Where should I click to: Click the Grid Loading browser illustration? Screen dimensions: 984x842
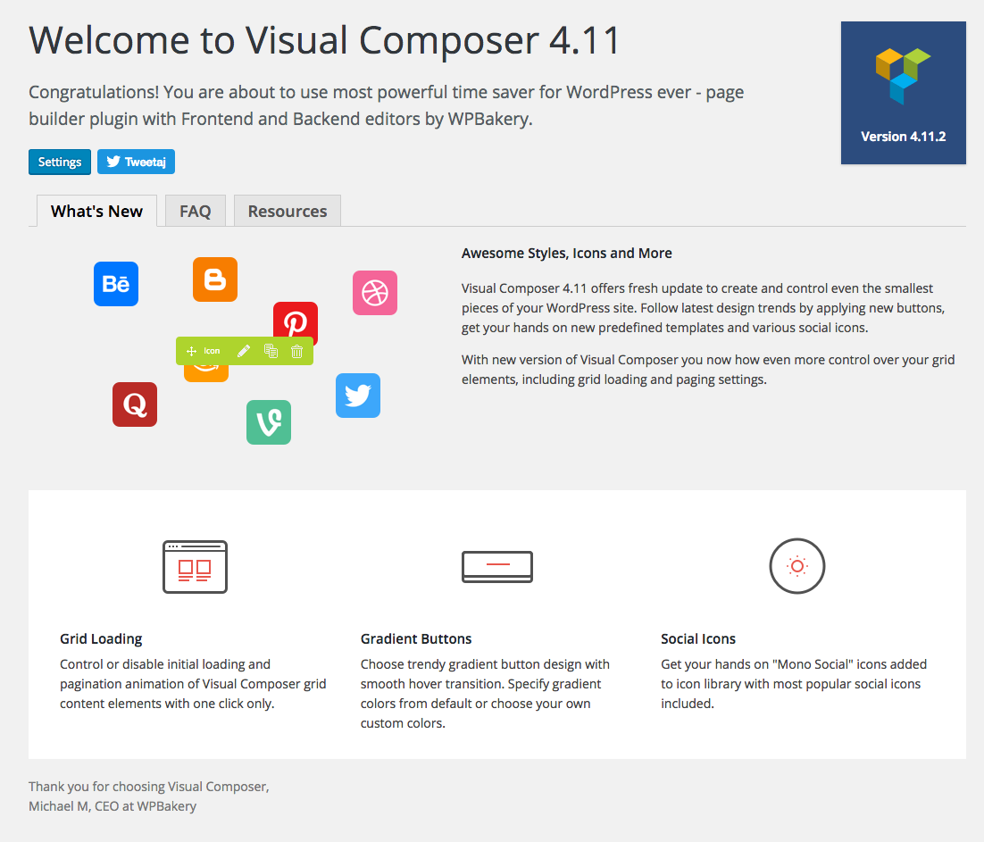click(196, 567)
